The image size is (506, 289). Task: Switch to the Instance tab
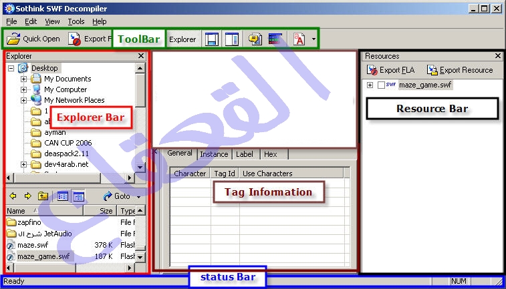(x=214, y=154)
